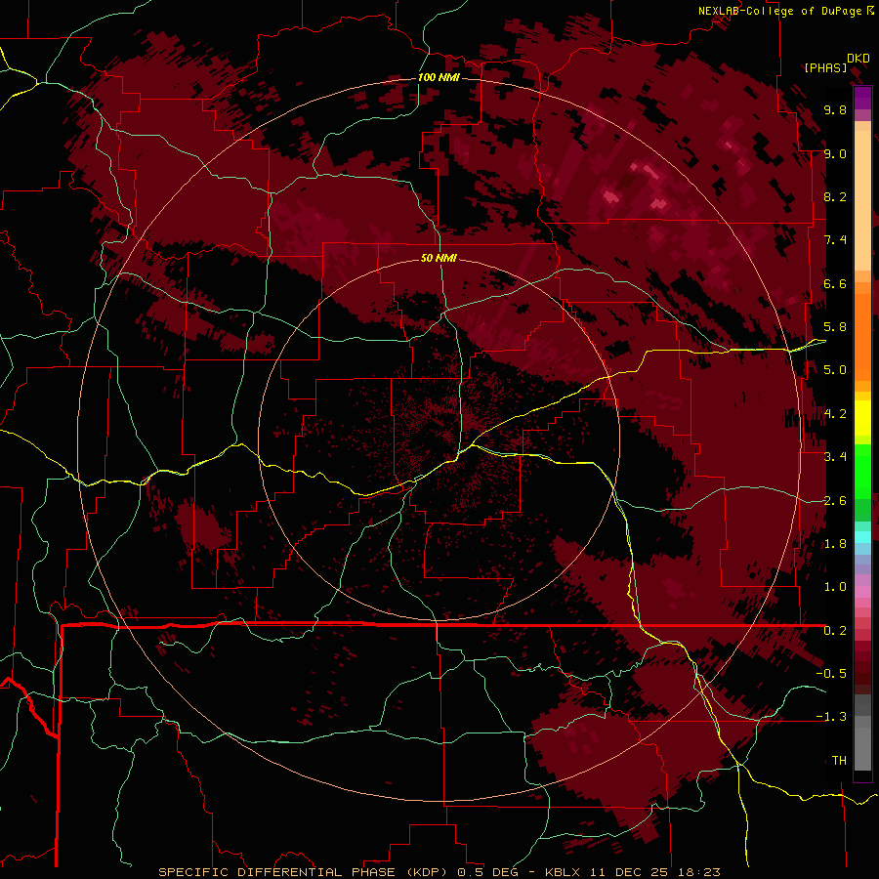Click the 100 NMI range ring label
Screen dimensions: 879x879
439,77
